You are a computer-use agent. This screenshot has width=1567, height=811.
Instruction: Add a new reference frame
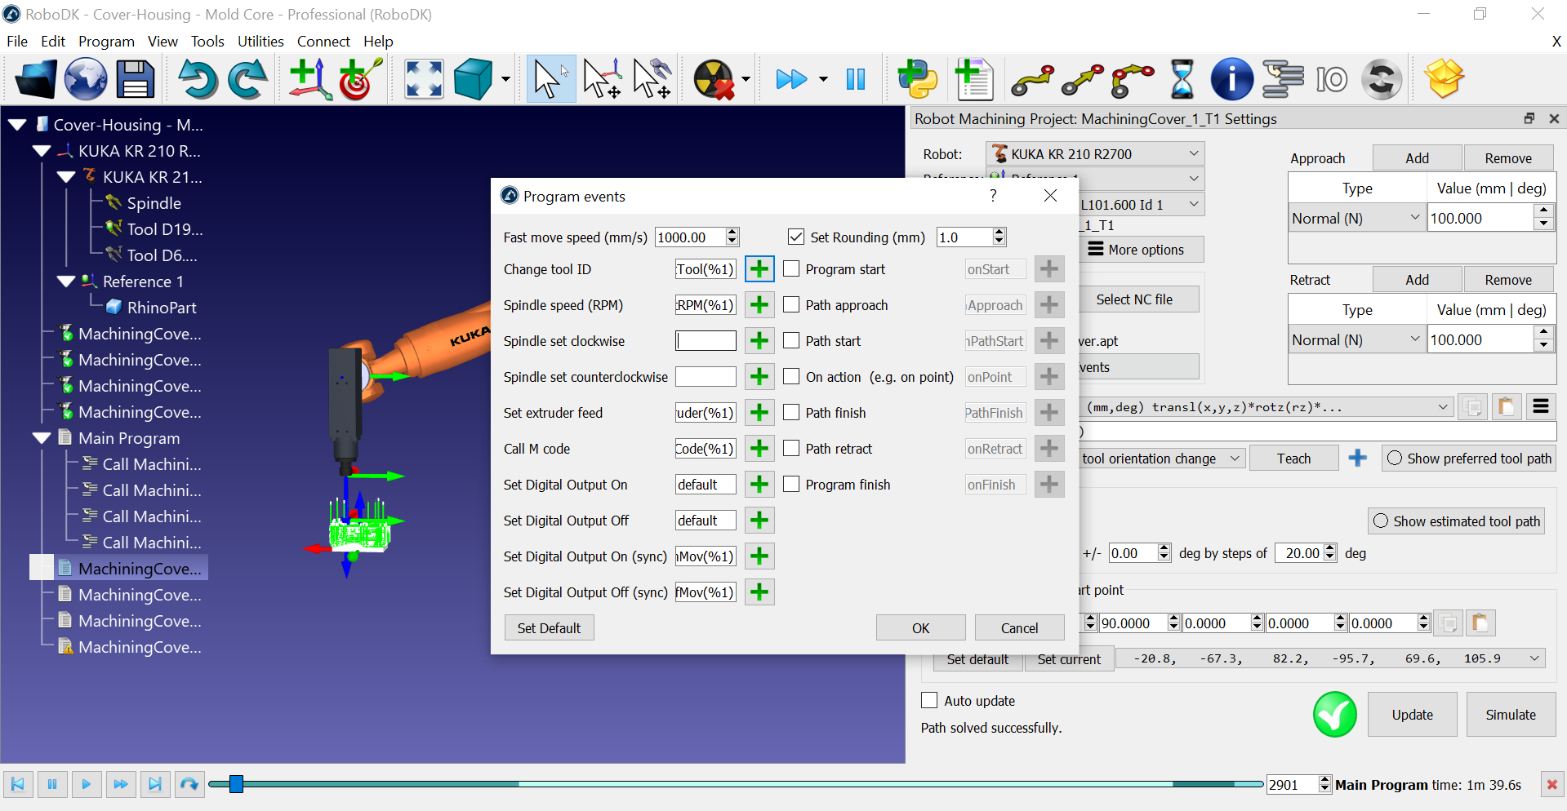(309, 79)
